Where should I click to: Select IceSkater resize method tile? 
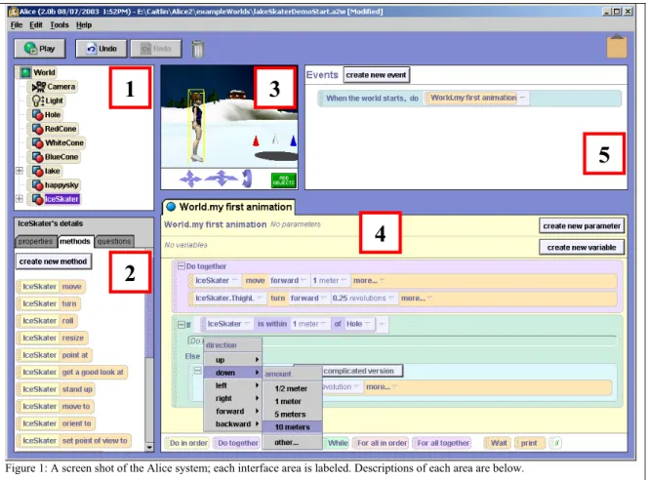click(52, 339)
